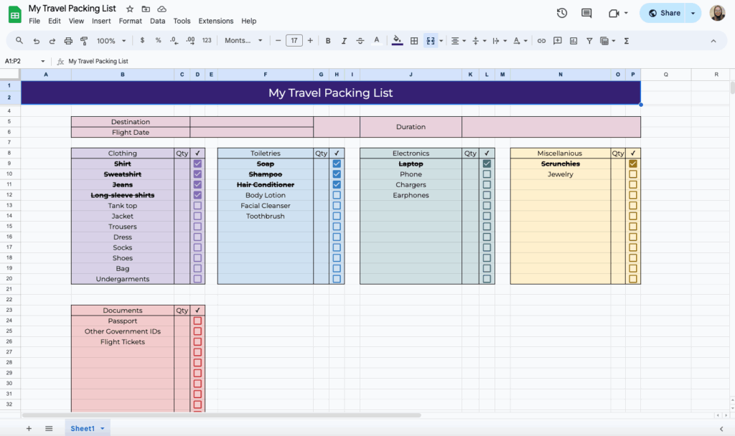Image resolution: width=735 pixels, height=436 pixels.
Task: Open the functions Σ menu
Action: click(x=624, y=41)
